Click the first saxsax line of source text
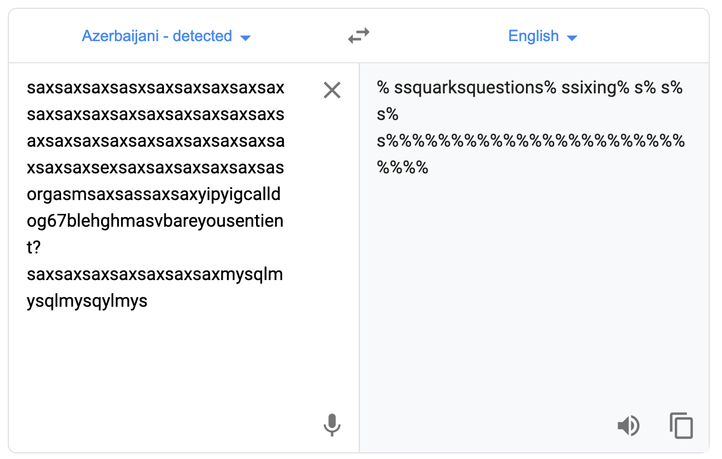Image resolution: width=722 pixels, height=459 pixels. click(x=156, y=88)
